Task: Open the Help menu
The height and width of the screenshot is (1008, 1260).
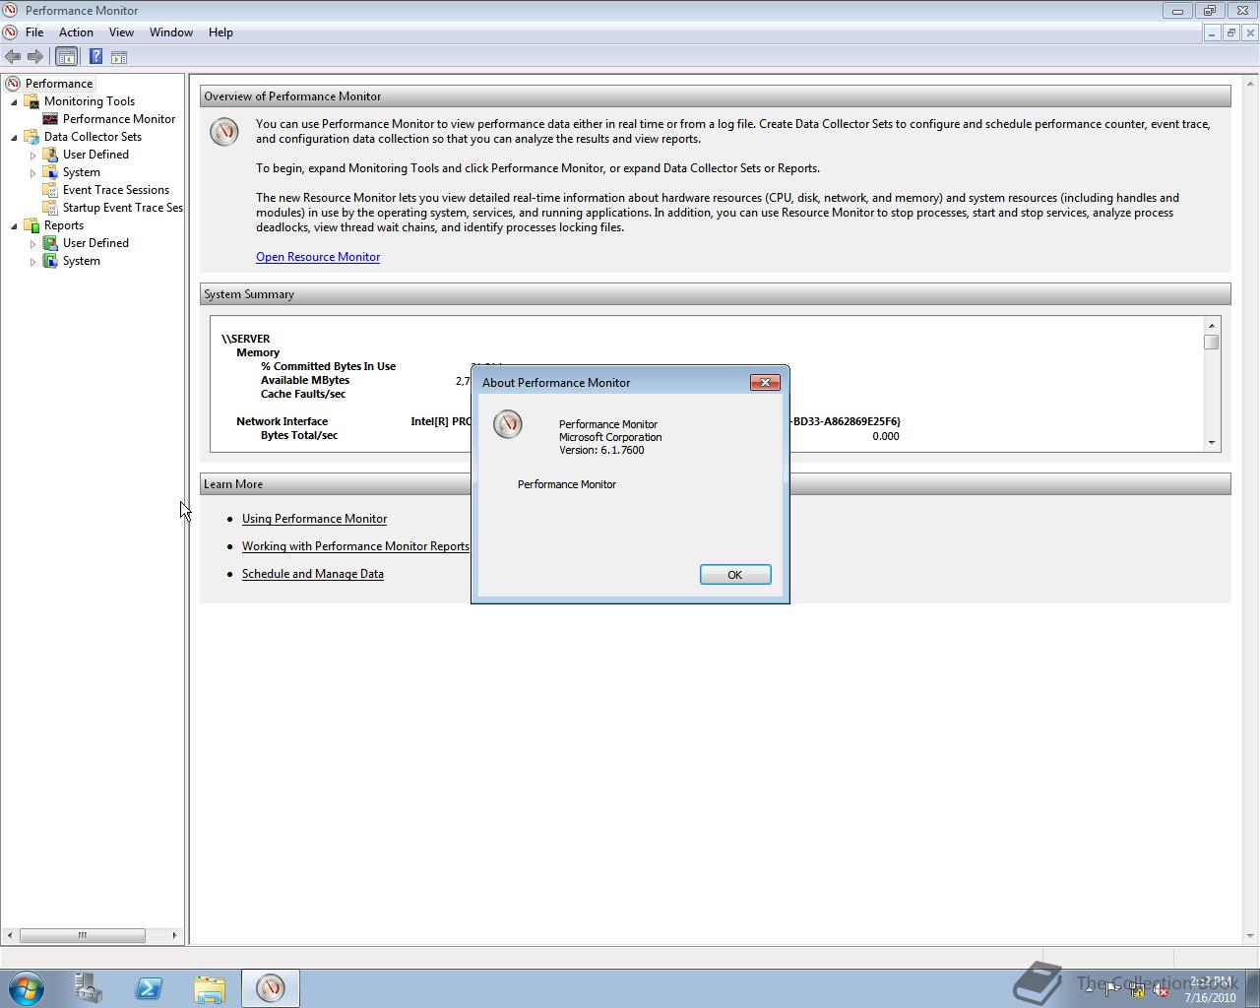Action: click(x=220, y=32)
